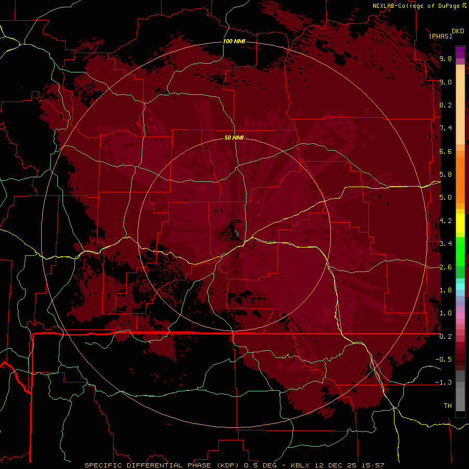Screen dimensions: 469x469
Task: Click the 15:57 timestamp in the caption
Action: click(x=373, y=465)
